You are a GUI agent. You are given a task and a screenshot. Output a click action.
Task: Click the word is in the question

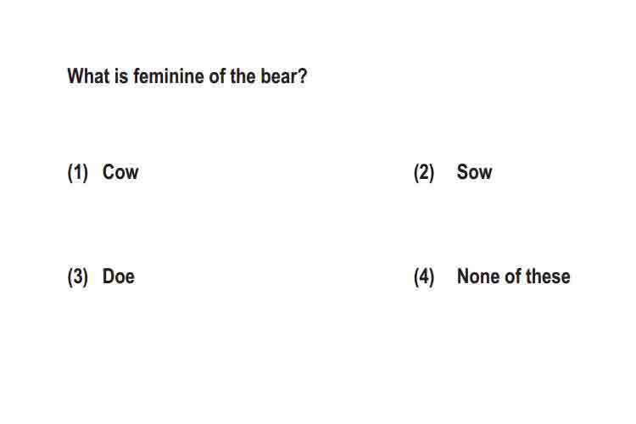[121, 76]
